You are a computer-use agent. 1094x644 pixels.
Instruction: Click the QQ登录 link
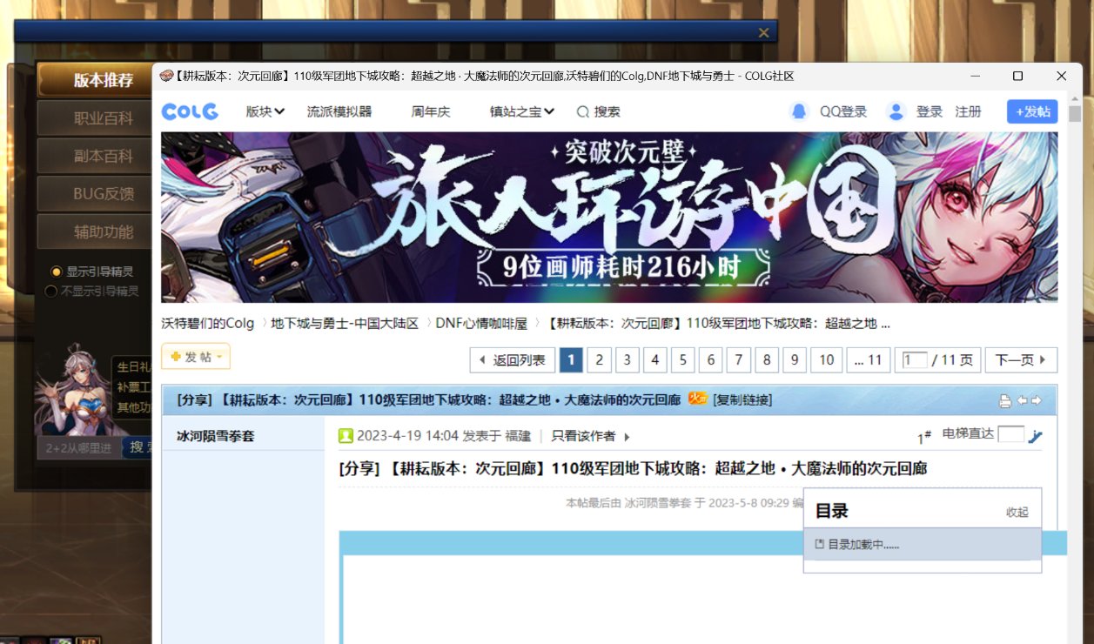pos(843,111)
